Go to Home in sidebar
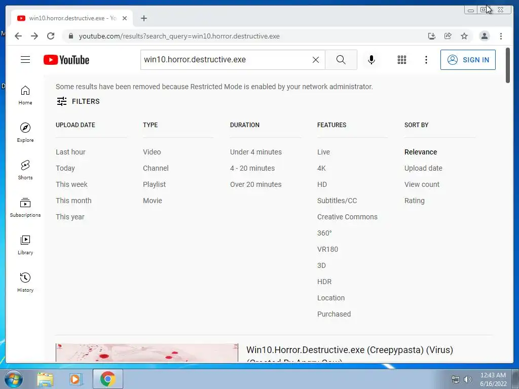 click(25, 95)
